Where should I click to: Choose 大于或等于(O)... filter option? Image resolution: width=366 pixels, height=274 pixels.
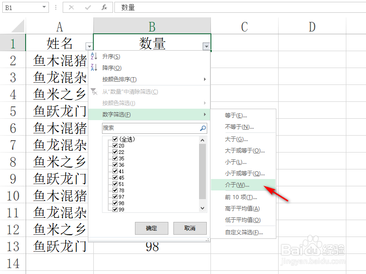pos(243,151)
